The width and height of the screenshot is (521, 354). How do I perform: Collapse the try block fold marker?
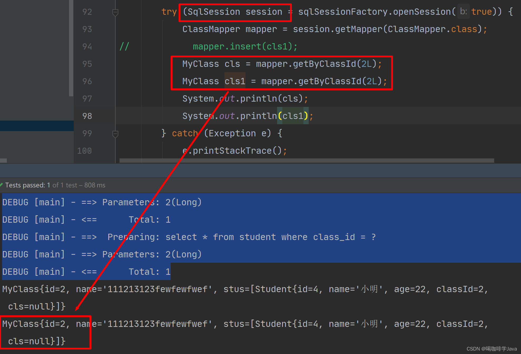115,12
